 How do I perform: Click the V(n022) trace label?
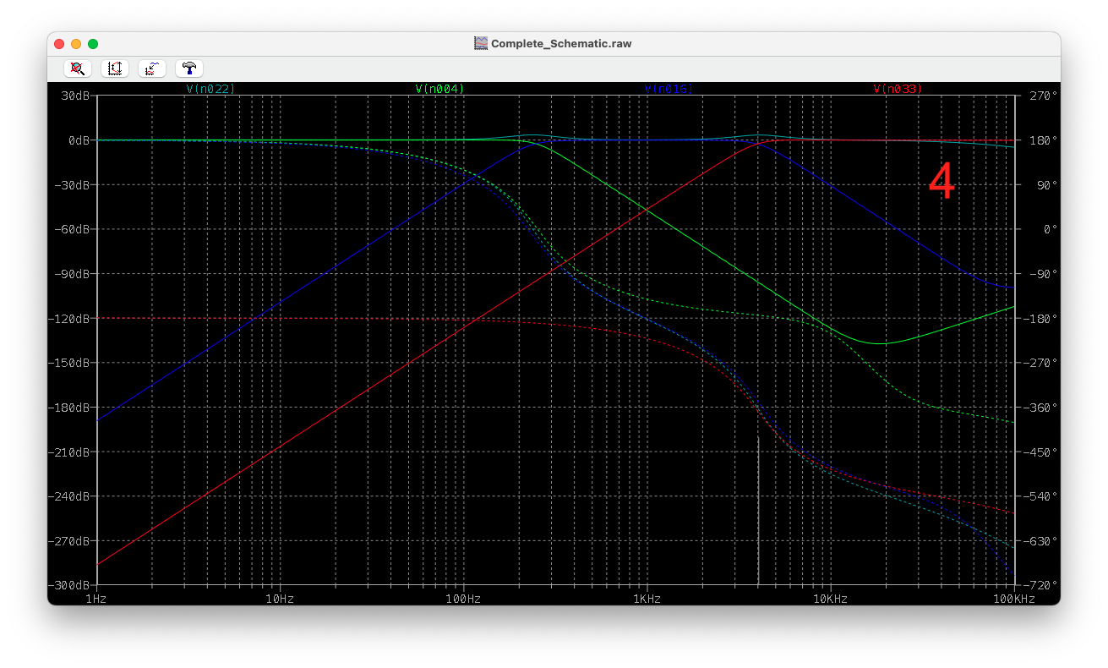point(210,89)
